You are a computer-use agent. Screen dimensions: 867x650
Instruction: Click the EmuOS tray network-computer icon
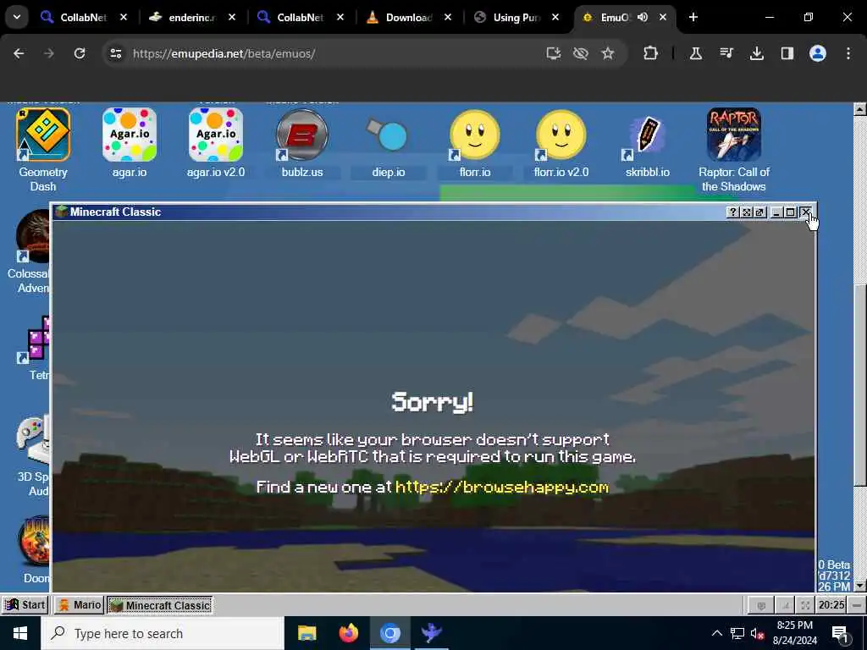(x=761, y=606)
